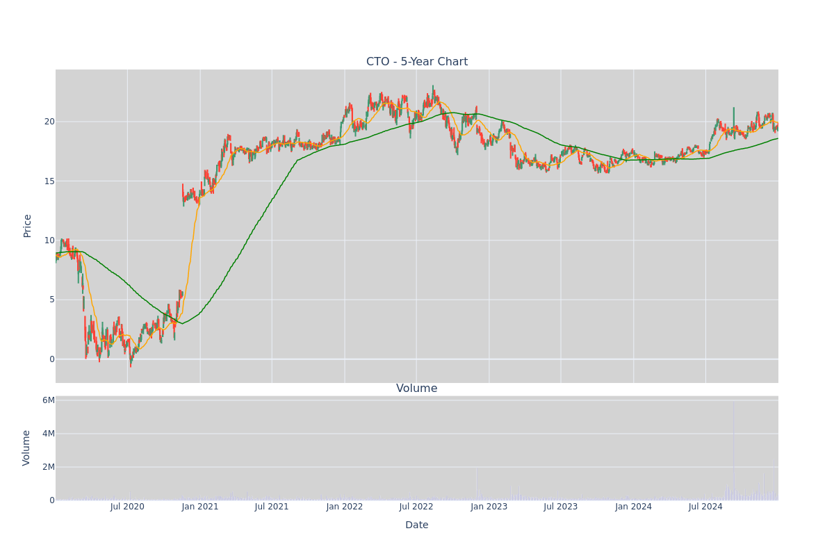Click the 'Date' x-axis label

(417, 525)
